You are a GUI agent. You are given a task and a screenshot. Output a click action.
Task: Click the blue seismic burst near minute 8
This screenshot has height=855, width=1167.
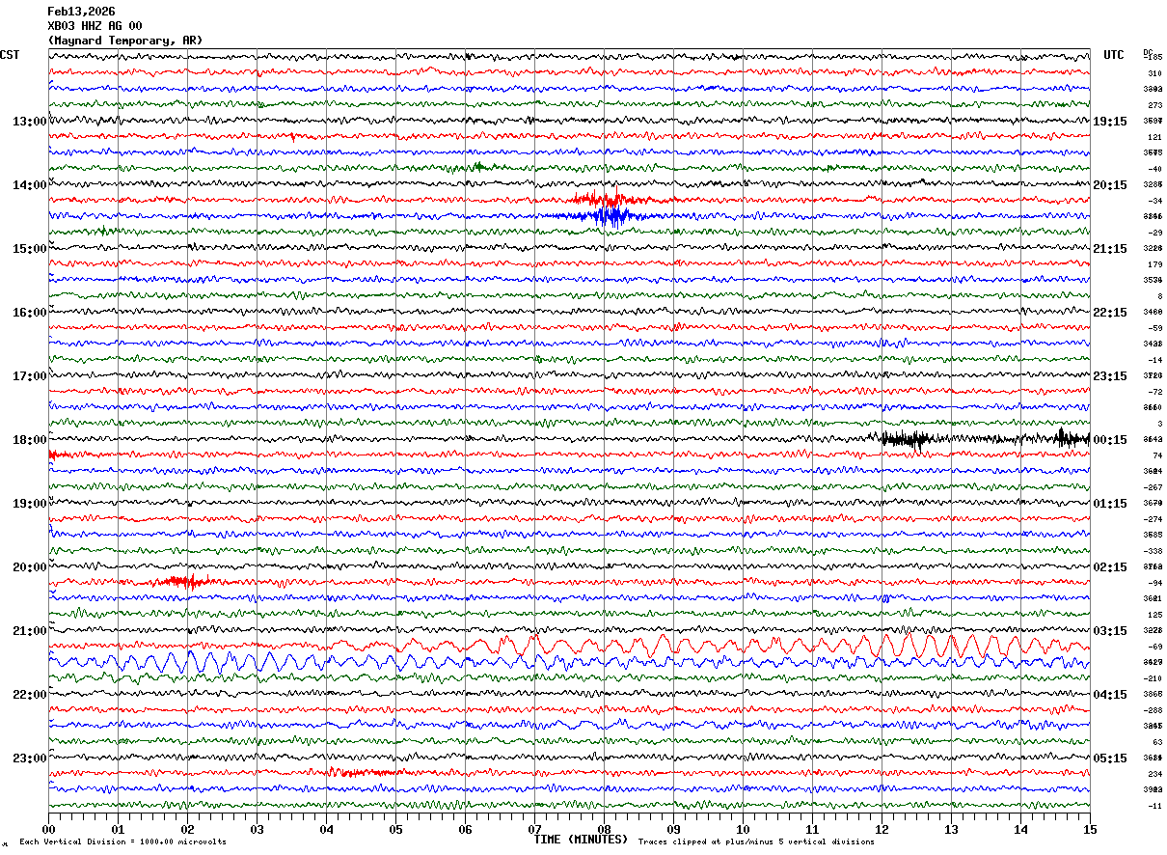604,216
